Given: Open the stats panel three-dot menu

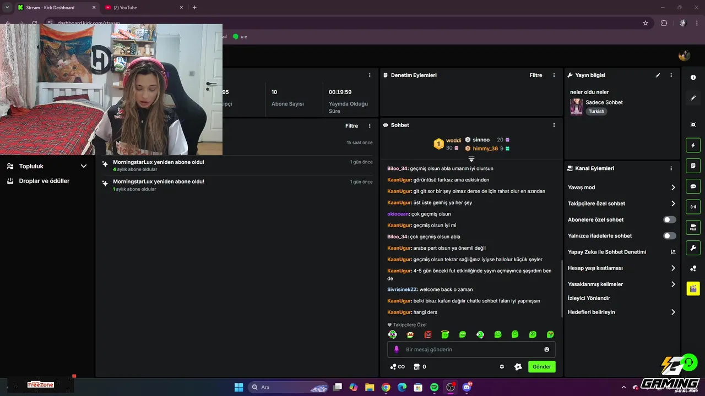Looking at the screenshot, I should tap(370, 75).
